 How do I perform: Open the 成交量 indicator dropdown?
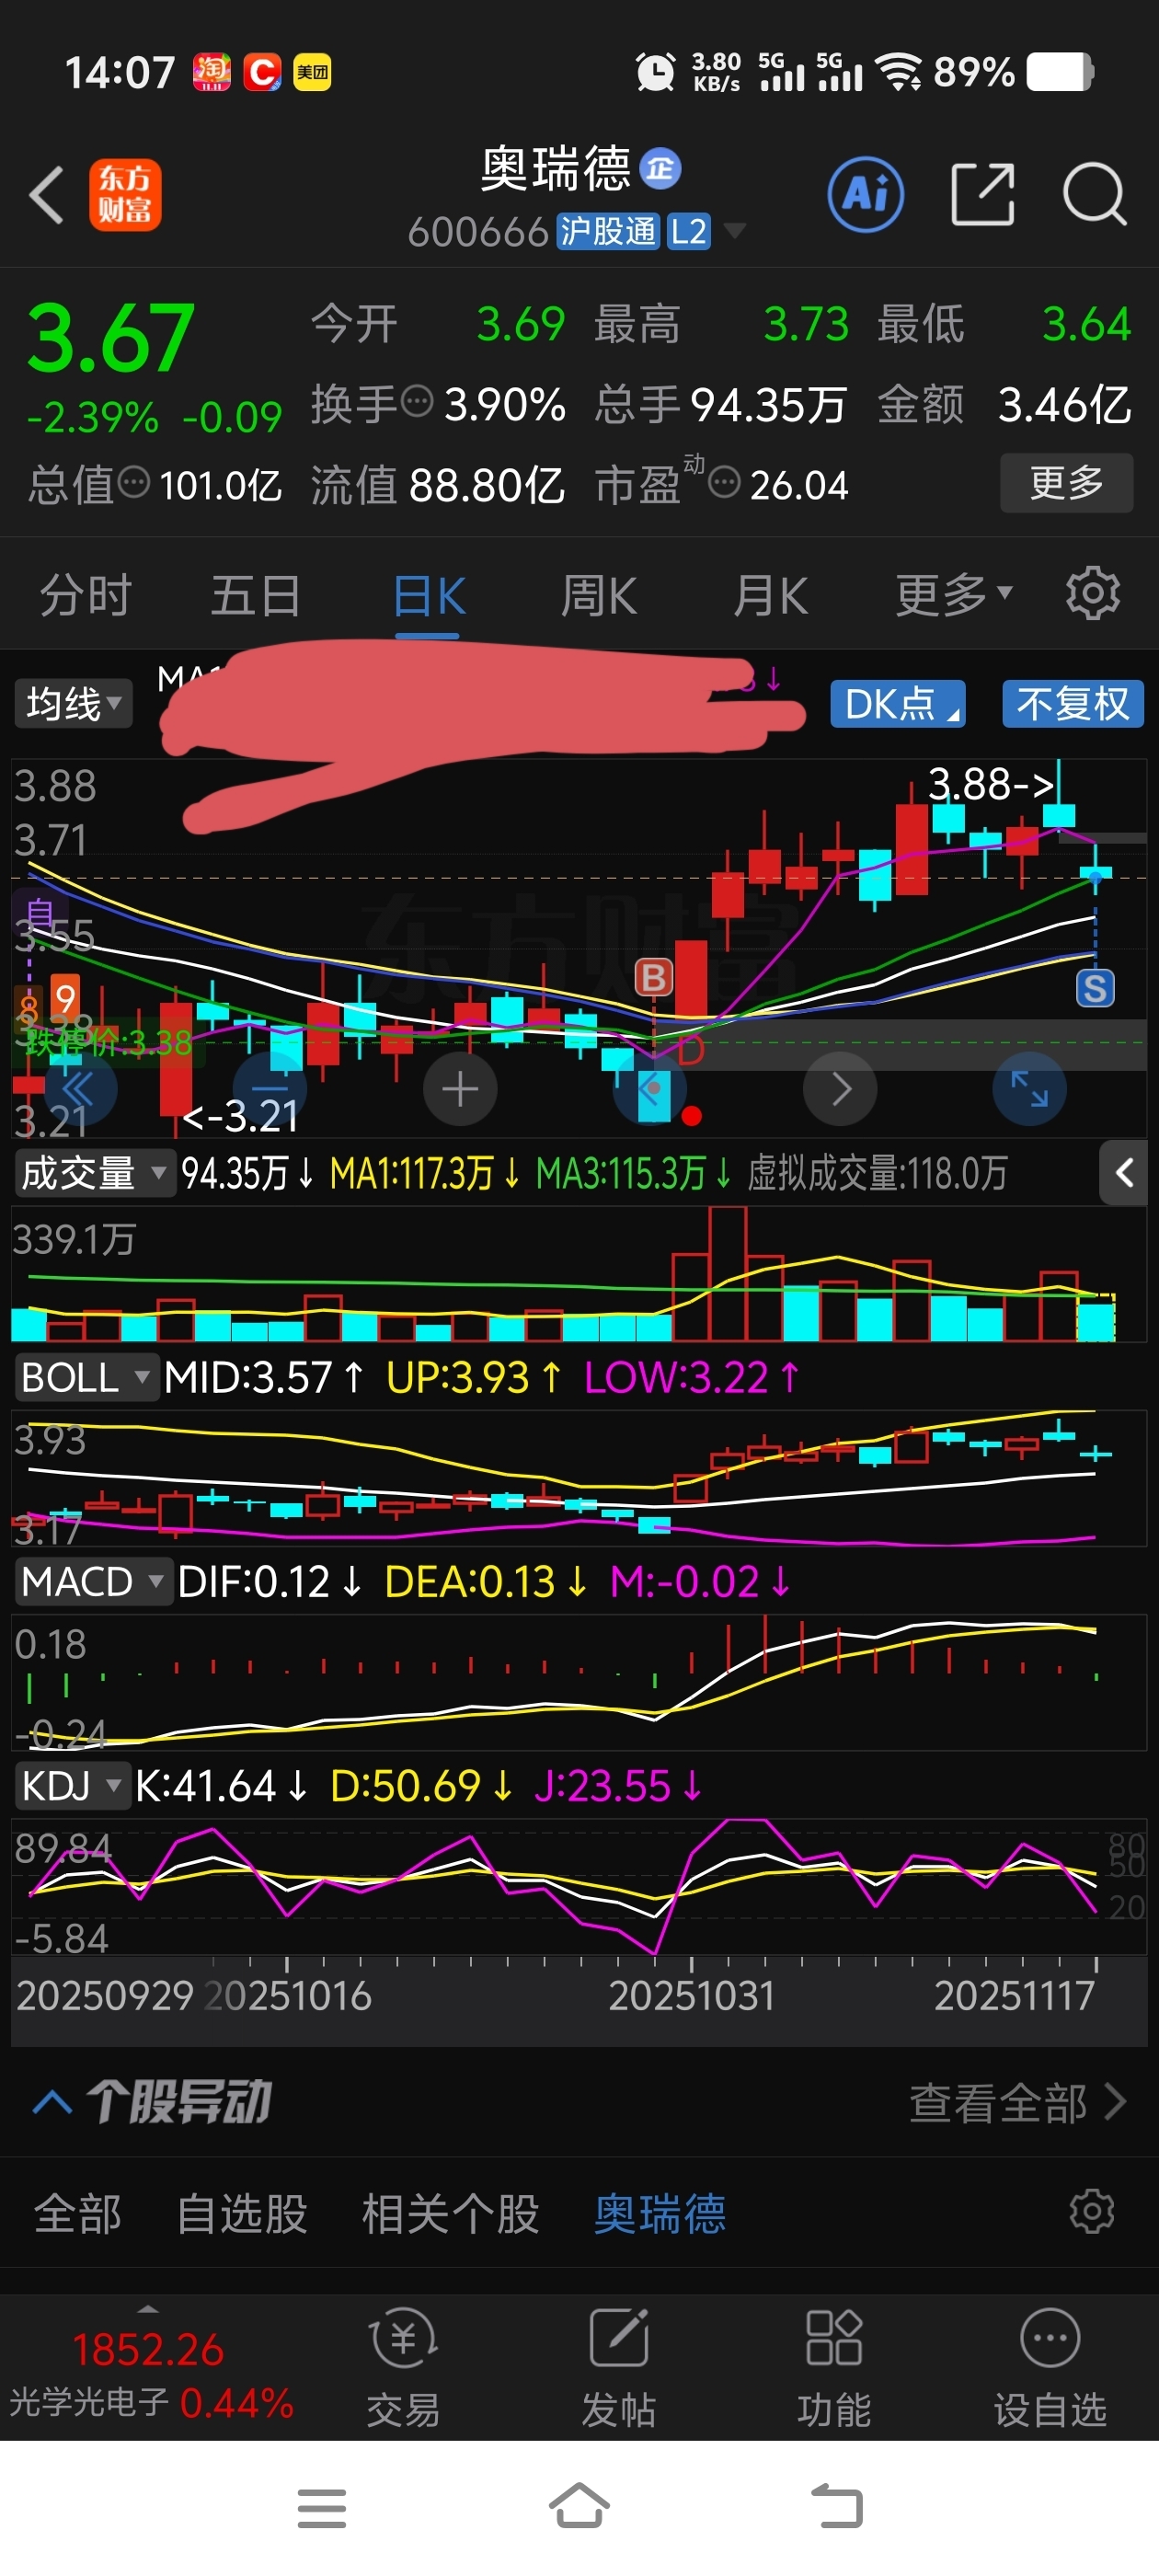pos(94,1173)
